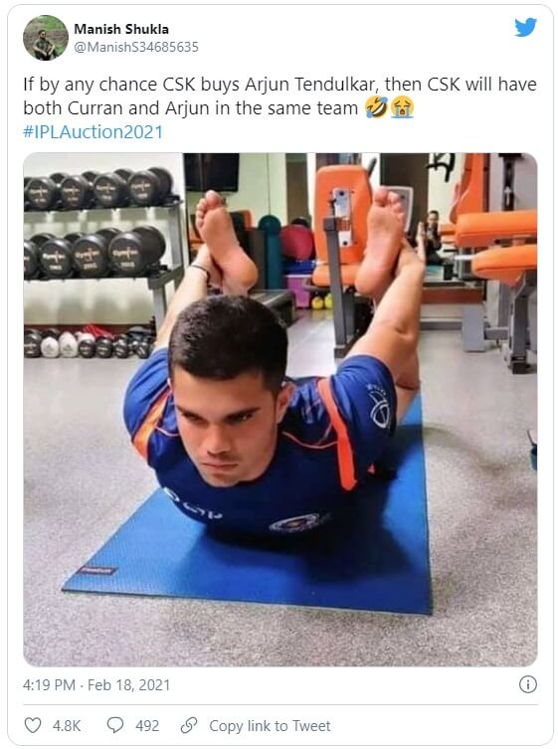Click the Twitter bird logo
The width and height of the screenshot is (558, 749).
(x=525, y=27)
